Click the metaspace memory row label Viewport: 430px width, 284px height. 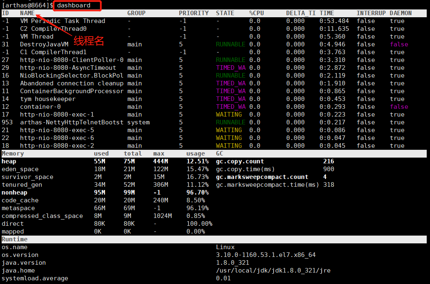[18, 208]
